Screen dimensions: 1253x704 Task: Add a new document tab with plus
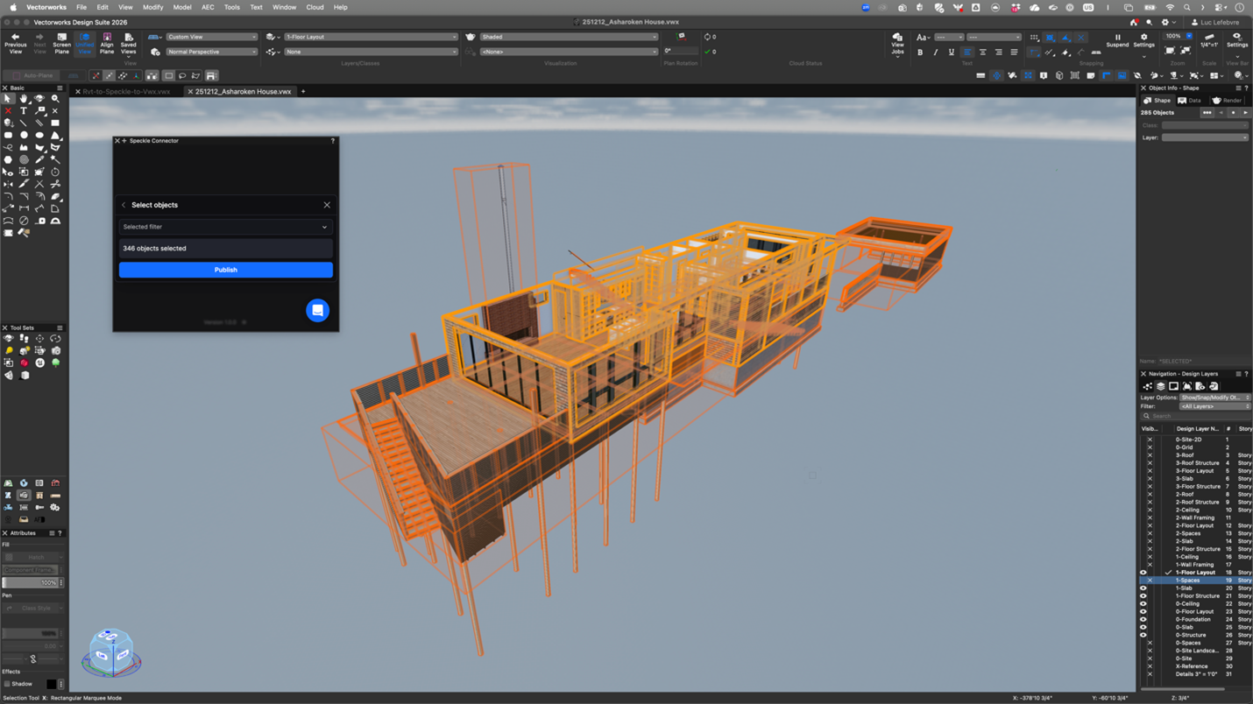coord(303,92)
